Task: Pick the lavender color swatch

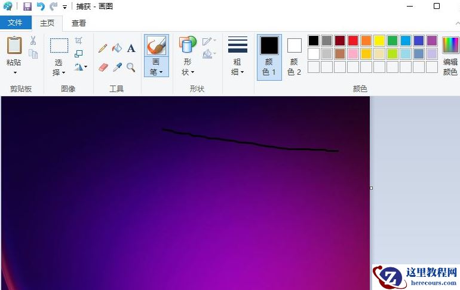Action: 432,54
